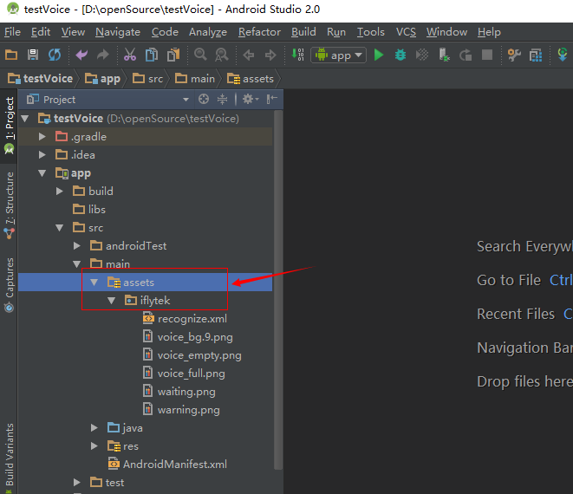The width and height of the screenshot is (573, 494).
Task: Click the Forward navigation arrow
Action: (x=270, y=55)
